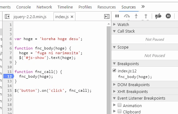Enable the Animation event listener checkbox

[120, 105]
